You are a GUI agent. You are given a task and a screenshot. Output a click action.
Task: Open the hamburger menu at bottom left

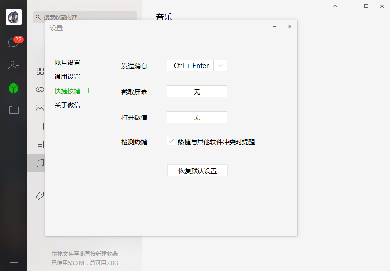14,260
